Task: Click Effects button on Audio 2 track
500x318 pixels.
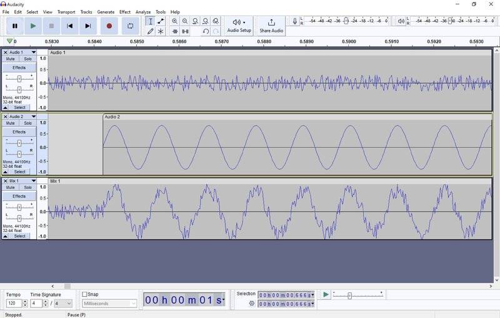Action: click(19, 132)
